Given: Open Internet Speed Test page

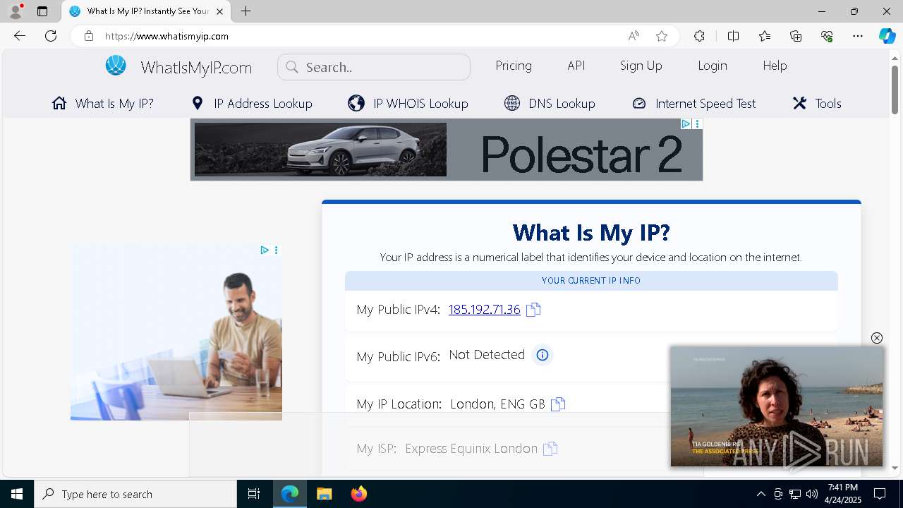Looking at the screenshot, I should click(x=693, y=103).
